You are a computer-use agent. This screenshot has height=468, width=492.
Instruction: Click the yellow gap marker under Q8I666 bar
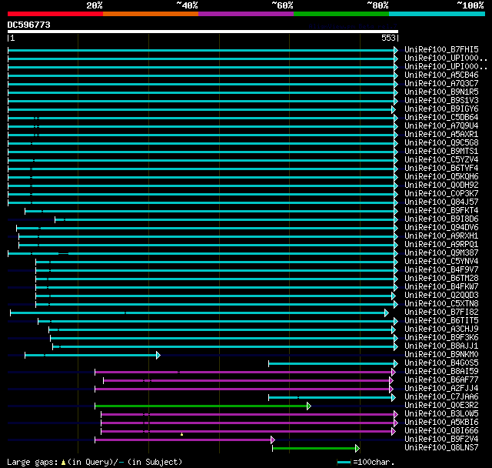[x=181, y=434]
